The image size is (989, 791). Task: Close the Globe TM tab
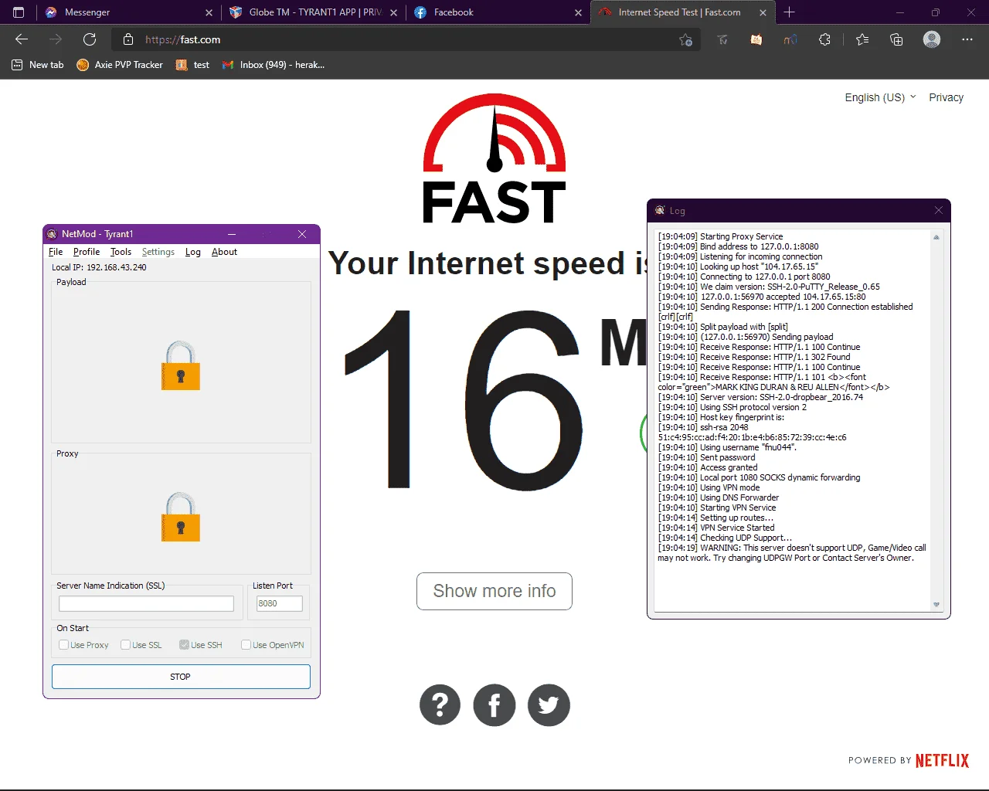tap(393, 12)
